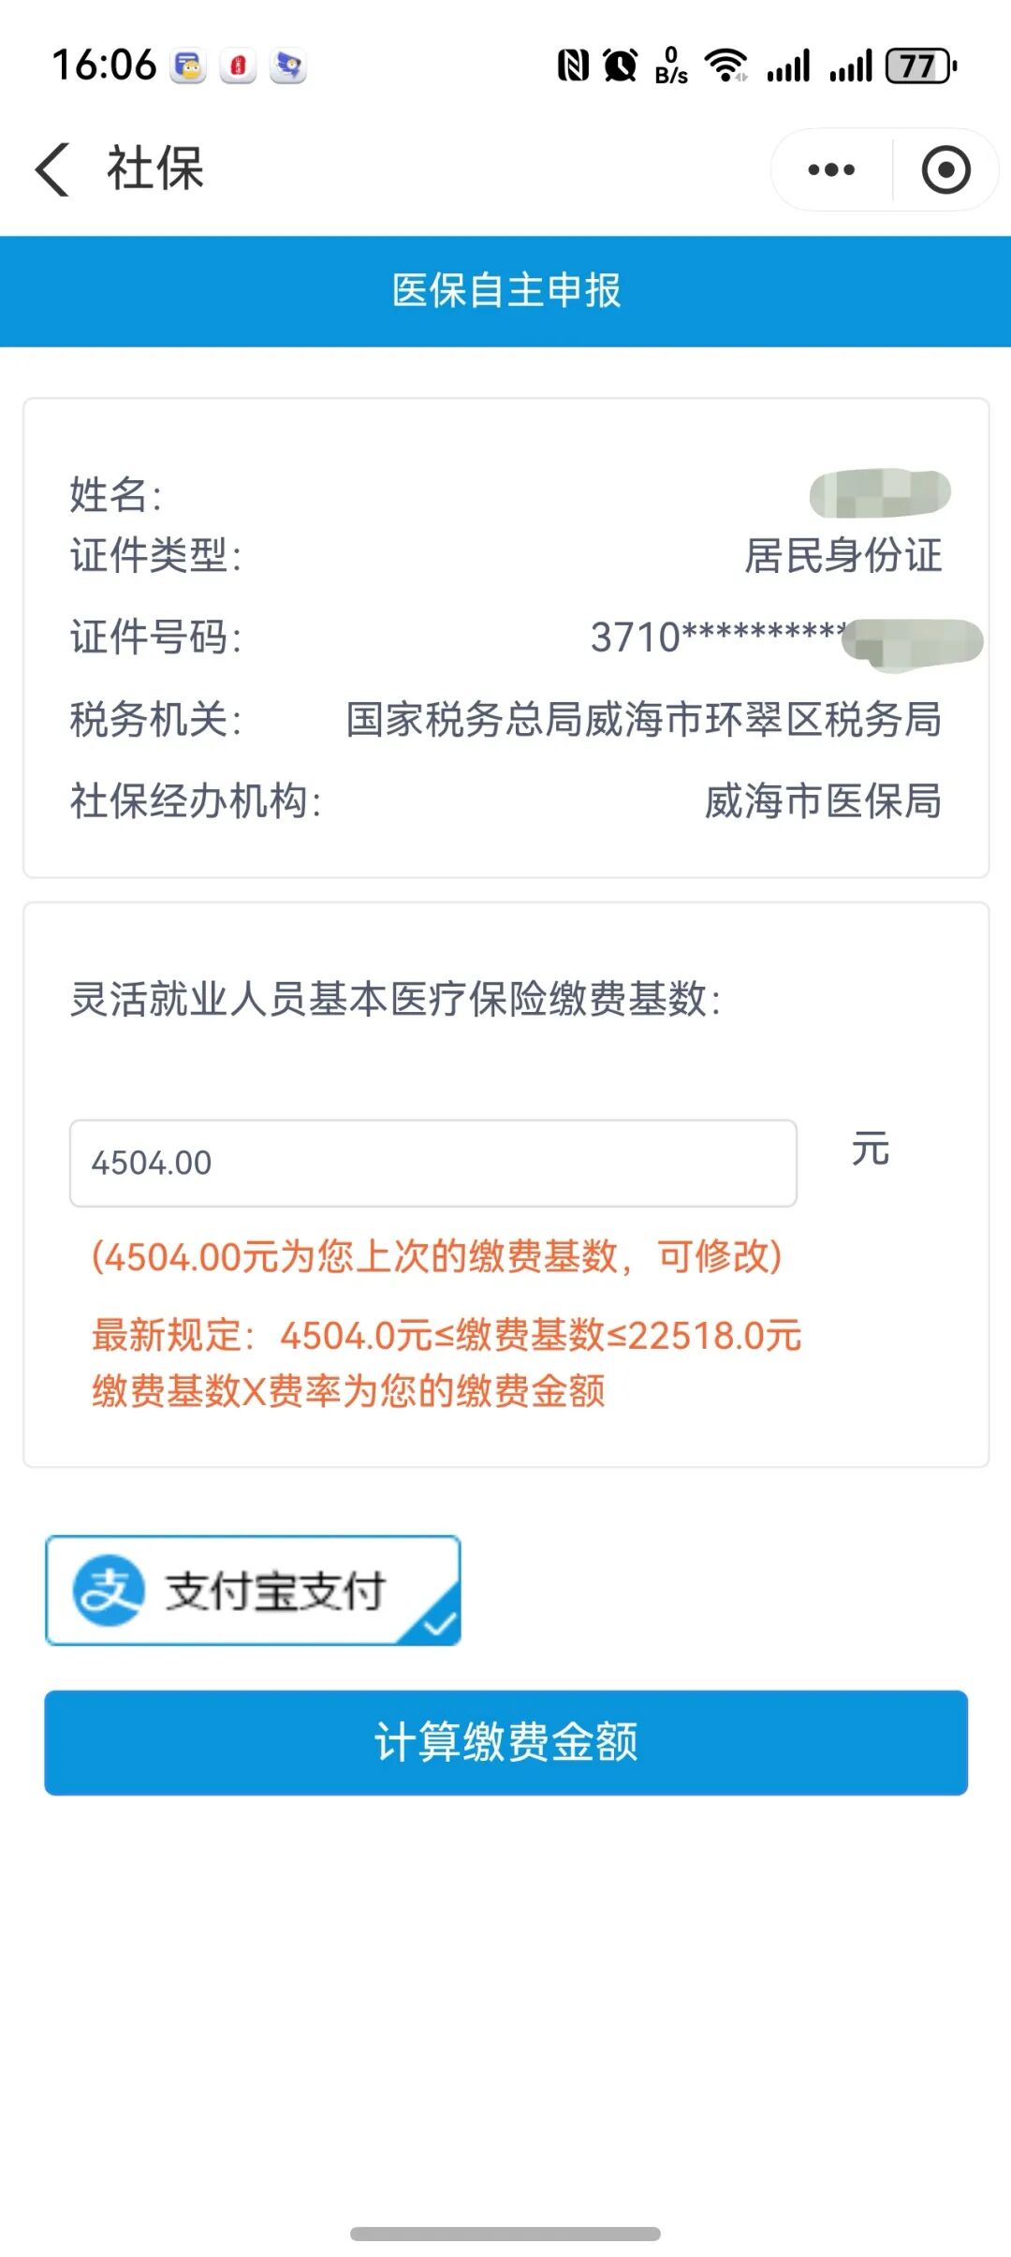The height and width of the screenshot is (2257, 1011).
Task: Tap the 威海市医保局 agency value
Action: [823, 801]
